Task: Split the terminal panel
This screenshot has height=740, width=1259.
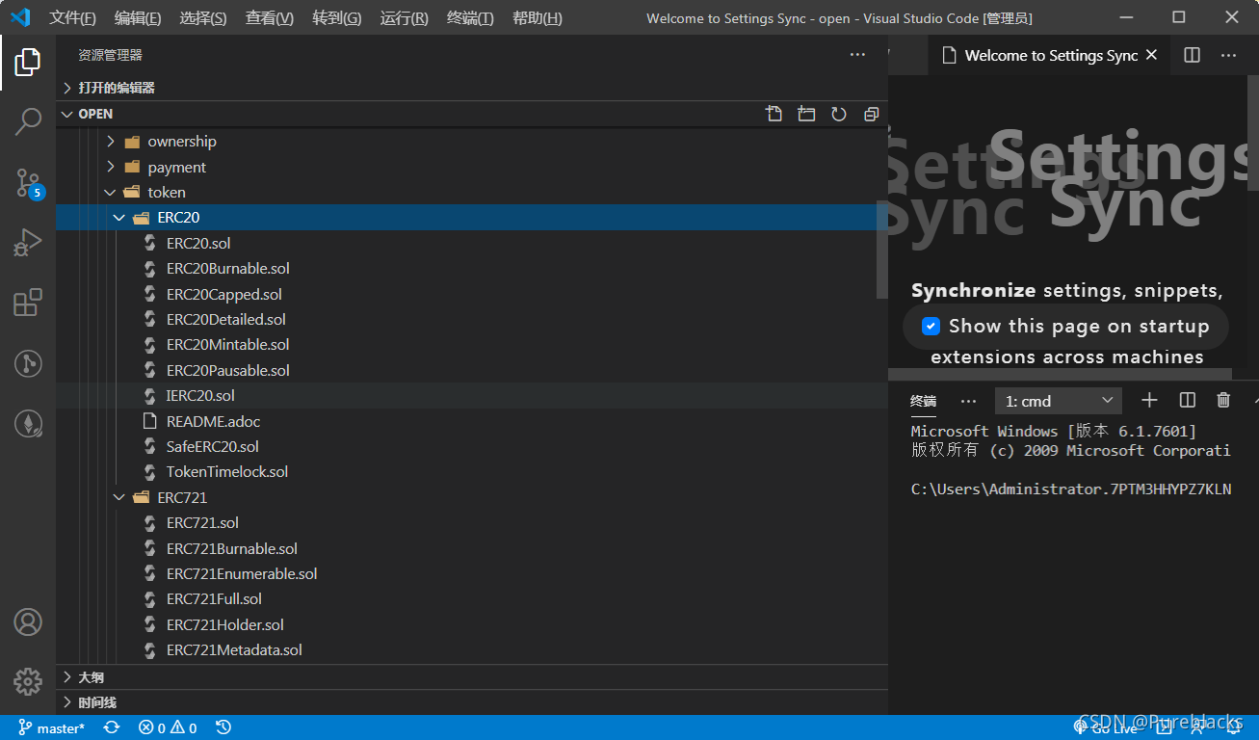Action: (x=1188, y=400)
